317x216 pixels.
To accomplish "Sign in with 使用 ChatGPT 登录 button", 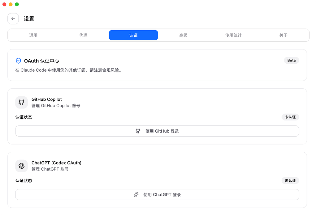I will pos(157,195).
